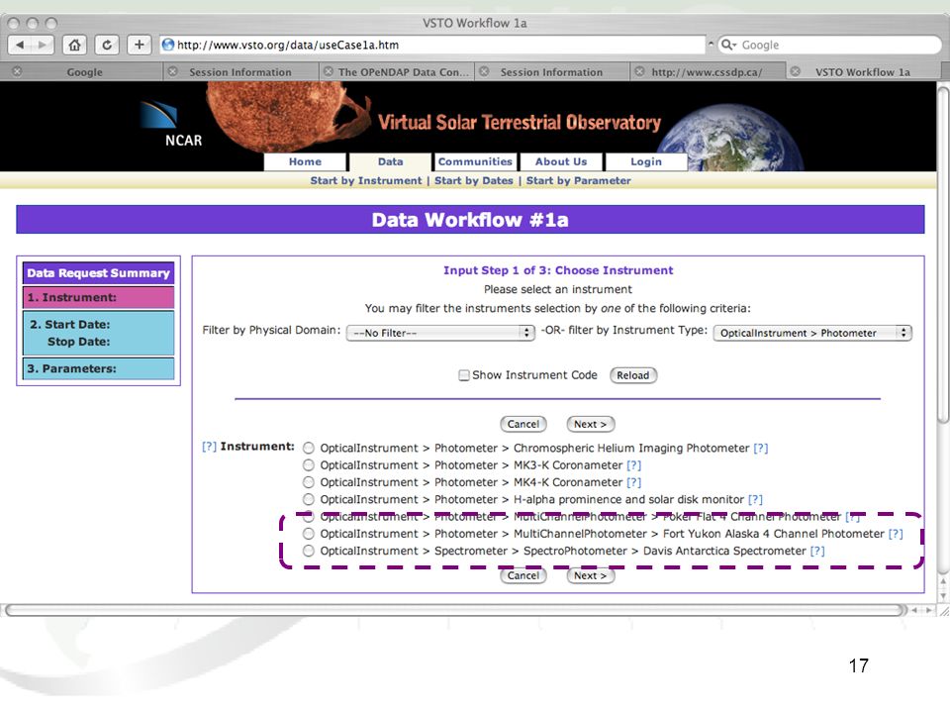Click the upper Cancel button
The image size is (950, 713).
tap(523, 425)
